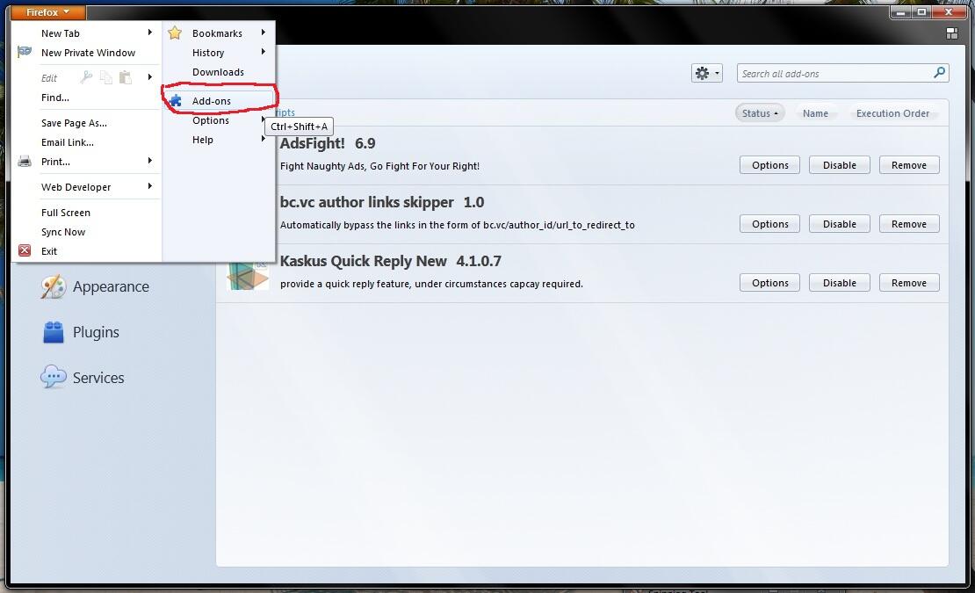
Task: Select the Downloads menu item
Action: click(x=218, y=72)
